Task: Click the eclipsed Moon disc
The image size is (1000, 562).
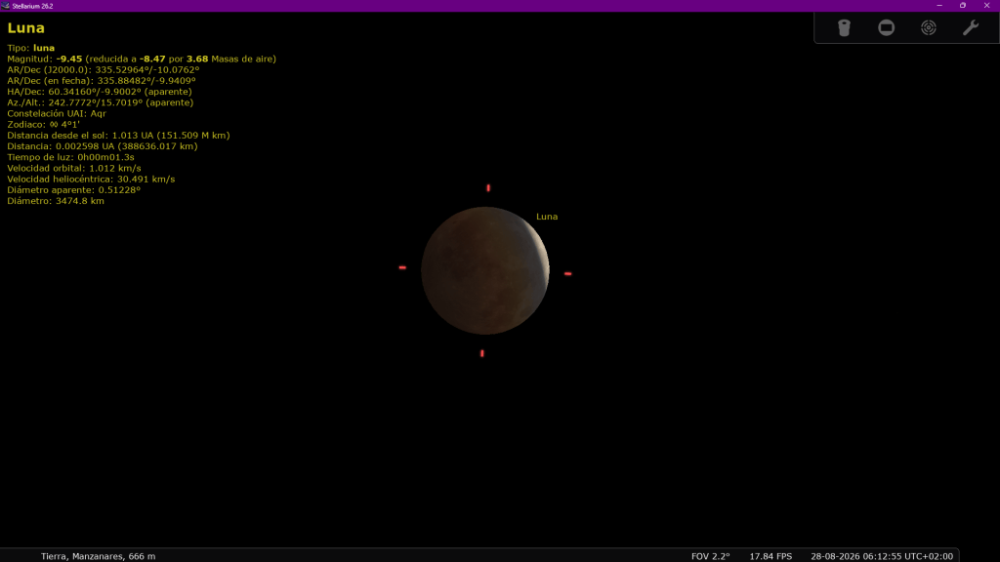Action: pos(485,271)
